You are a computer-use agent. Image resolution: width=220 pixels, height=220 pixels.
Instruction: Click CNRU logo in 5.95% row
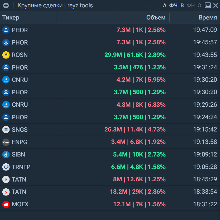[6, 80]
